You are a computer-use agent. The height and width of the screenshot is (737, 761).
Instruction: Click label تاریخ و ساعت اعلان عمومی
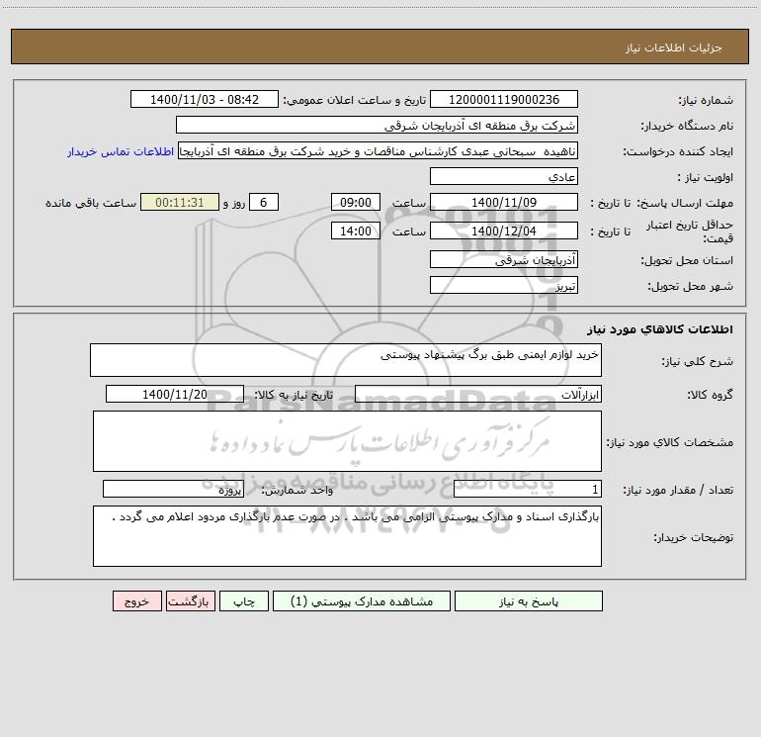[355, 100]
